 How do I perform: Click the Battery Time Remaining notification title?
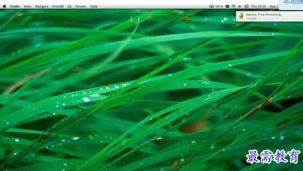click(x=264, y=15)
